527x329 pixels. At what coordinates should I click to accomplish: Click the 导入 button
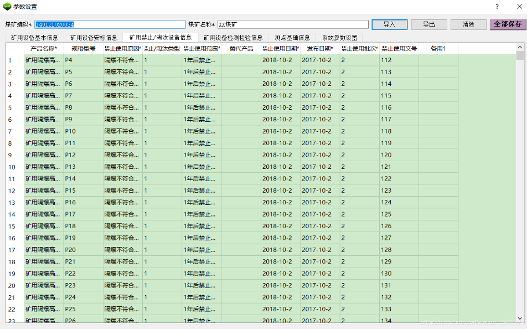coord(390,24)
